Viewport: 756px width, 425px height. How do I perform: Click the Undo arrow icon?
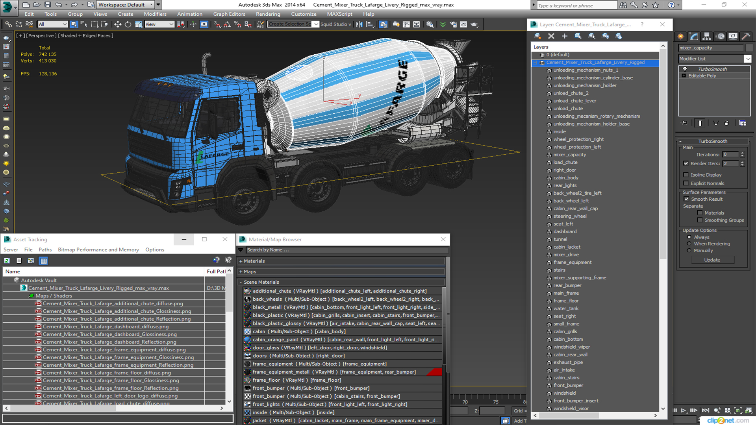click(58, 5)
